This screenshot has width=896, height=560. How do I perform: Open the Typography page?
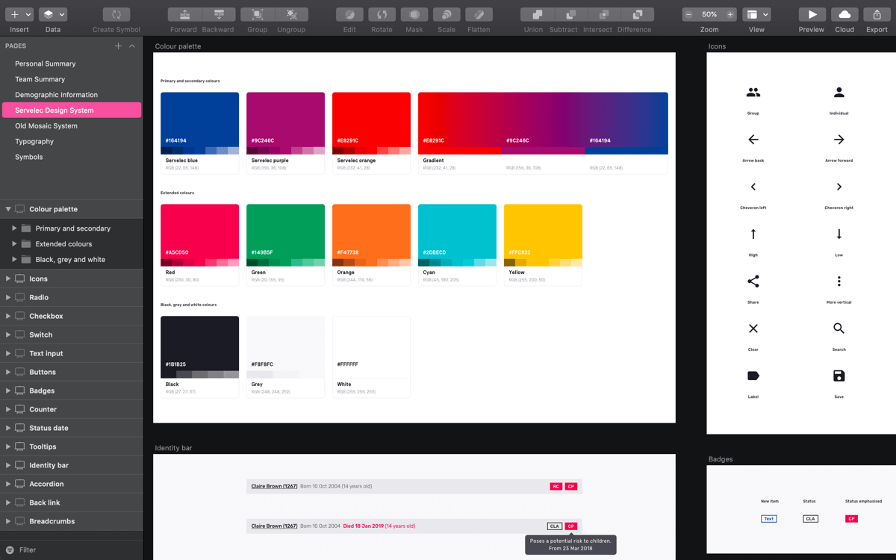(72, 142)
